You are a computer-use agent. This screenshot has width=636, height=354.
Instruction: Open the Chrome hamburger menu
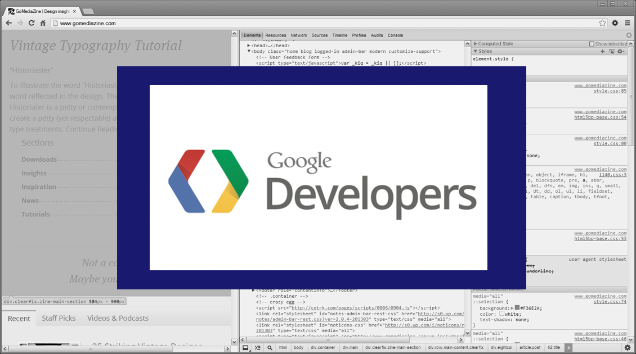tap(627, 23)
